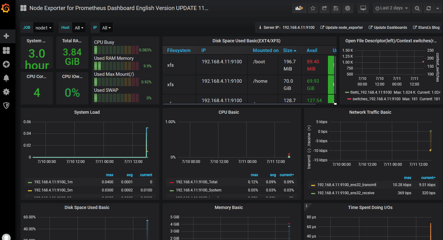
Task: Open the Dashboards grid icon in sidebar
Action: pos(6,50)
